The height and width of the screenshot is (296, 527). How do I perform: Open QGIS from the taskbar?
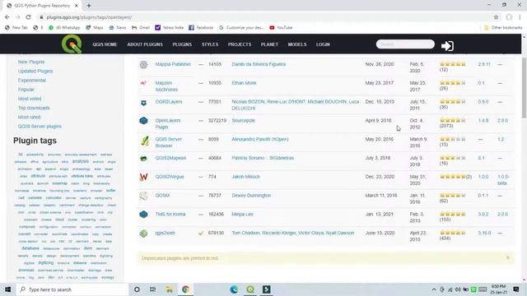click(x=250, y=289)
